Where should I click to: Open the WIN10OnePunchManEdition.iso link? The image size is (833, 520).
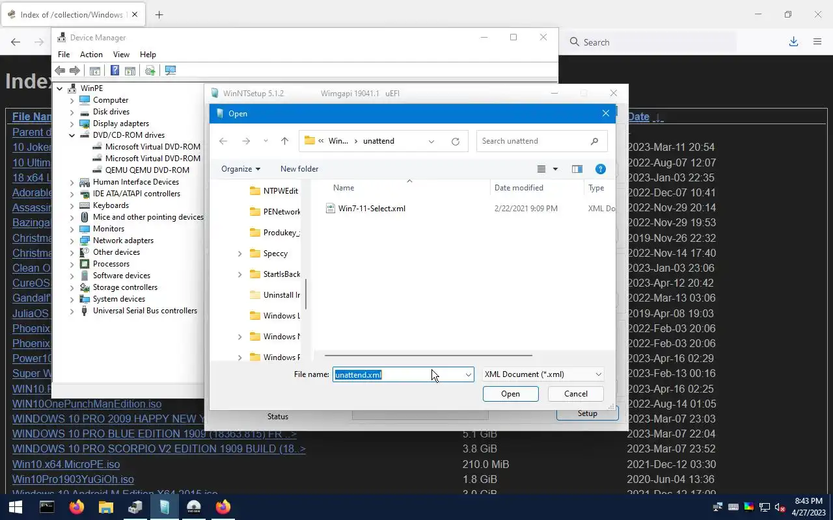point(87,404)
